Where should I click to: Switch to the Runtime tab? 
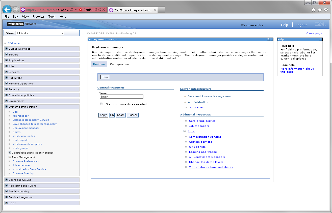99,64
